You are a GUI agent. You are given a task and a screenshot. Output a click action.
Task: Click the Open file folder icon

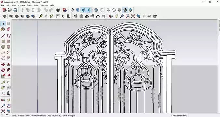(x=10, y=10)
